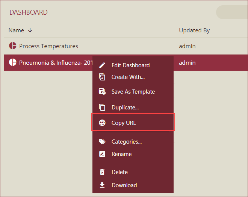Click the tags icon beside Categories
248x197 pixels.
[x=102, y=141]
